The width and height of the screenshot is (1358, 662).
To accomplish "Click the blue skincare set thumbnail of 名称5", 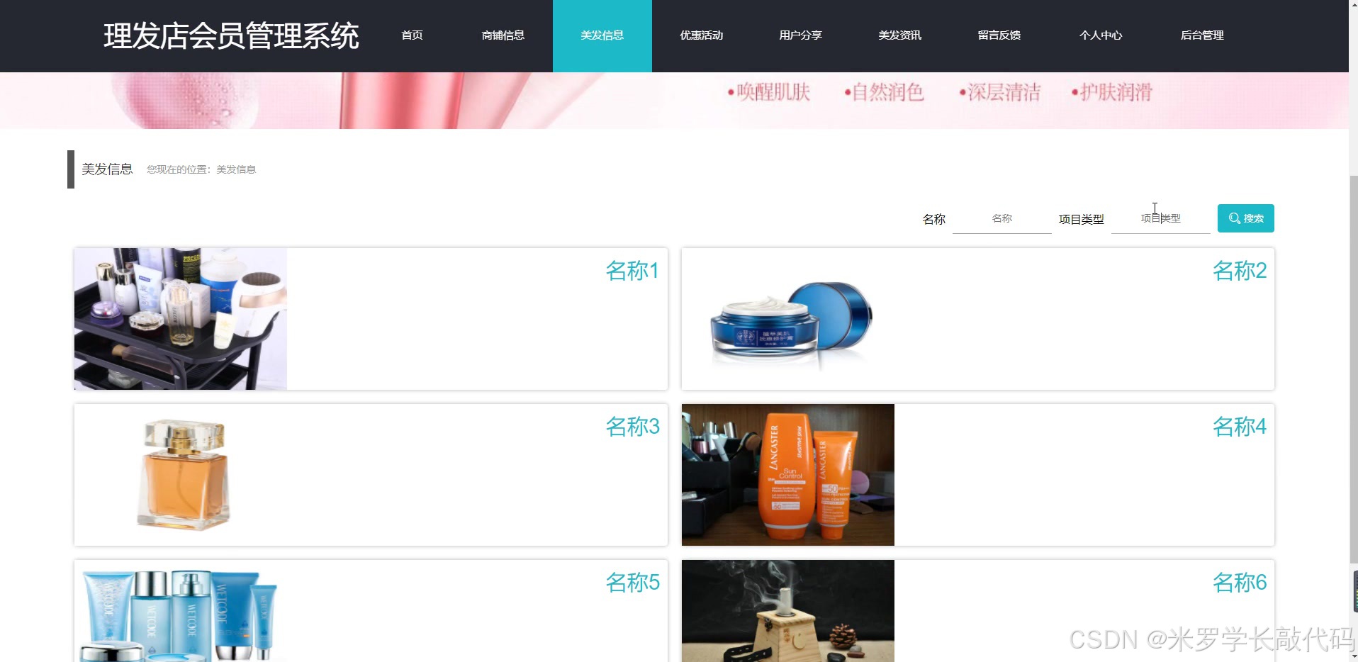I will [x=181, y=611].
